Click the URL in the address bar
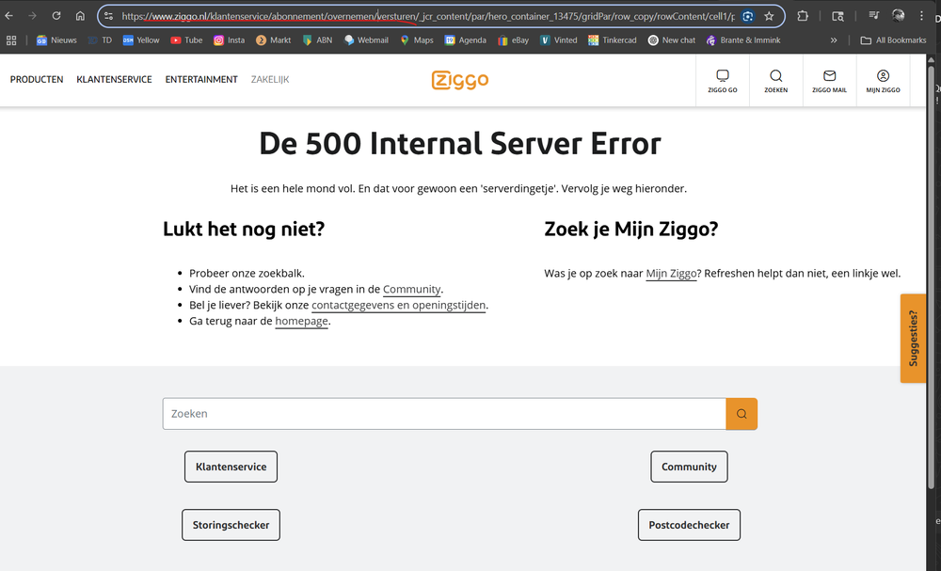The image size is (941, 571). [428, 16]
